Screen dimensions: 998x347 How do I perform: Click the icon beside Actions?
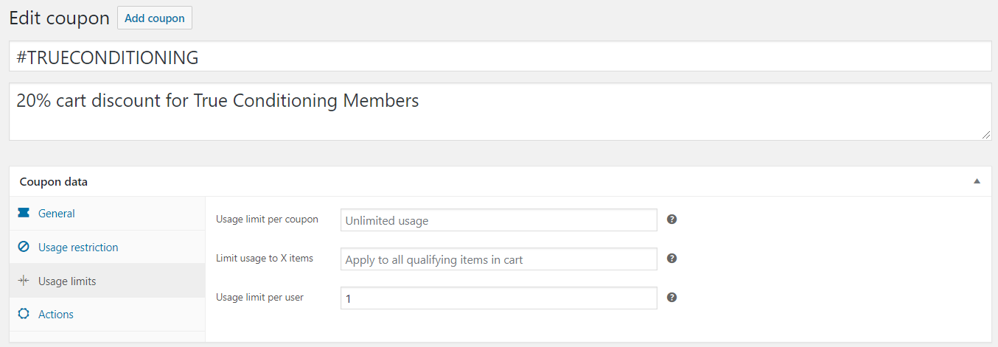[24, 315]
